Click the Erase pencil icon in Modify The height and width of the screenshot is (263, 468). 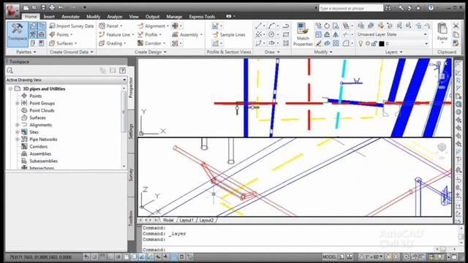tap(318, 43)
